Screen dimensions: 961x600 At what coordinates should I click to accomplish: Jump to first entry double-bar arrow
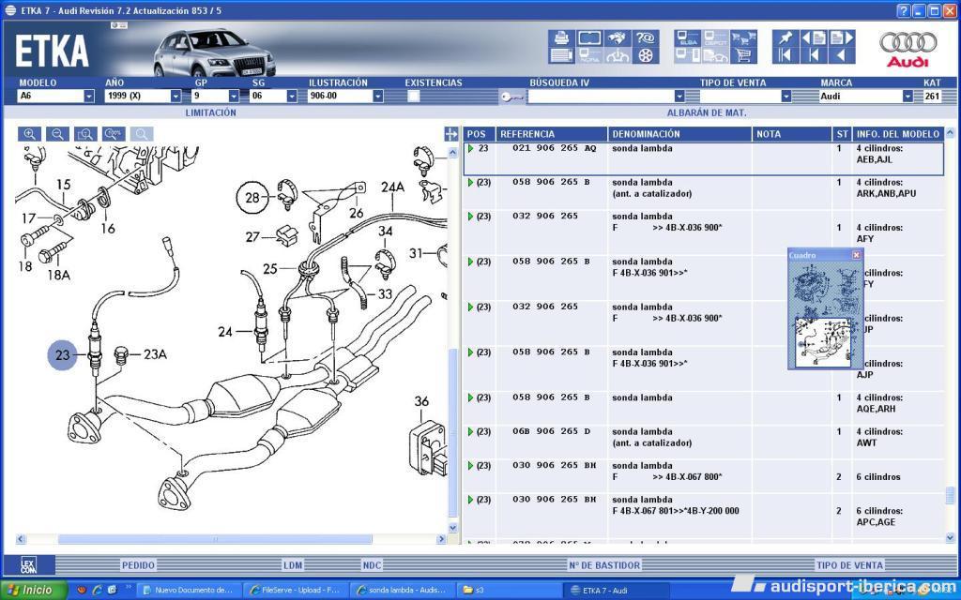pos(786,55)
